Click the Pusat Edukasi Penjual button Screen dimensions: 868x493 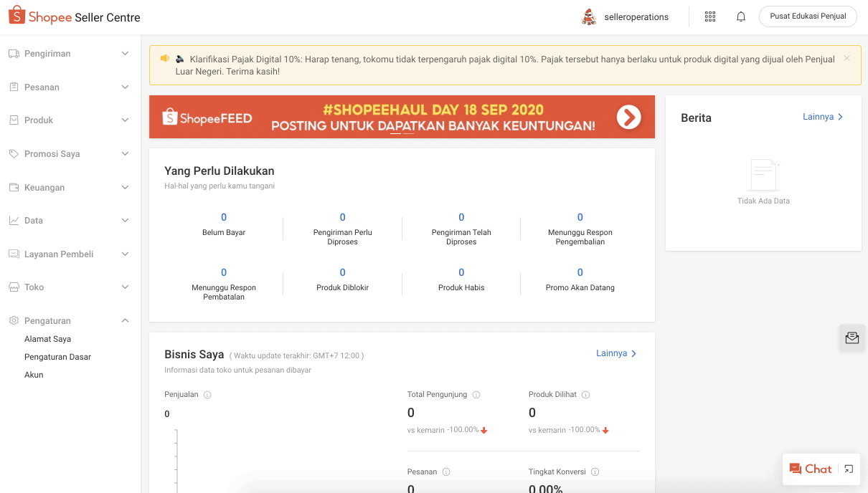tap(808, 16)
